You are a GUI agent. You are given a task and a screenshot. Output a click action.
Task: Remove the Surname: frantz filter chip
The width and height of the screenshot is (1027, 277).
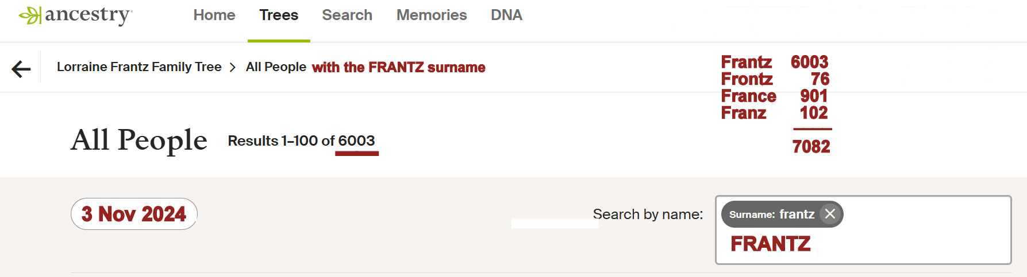830,214
